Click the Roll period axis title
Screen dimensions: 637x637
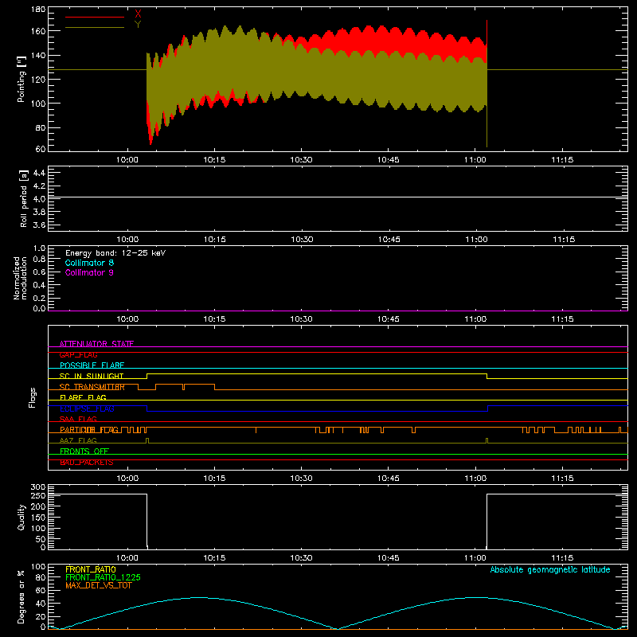(x=23, y=198)
